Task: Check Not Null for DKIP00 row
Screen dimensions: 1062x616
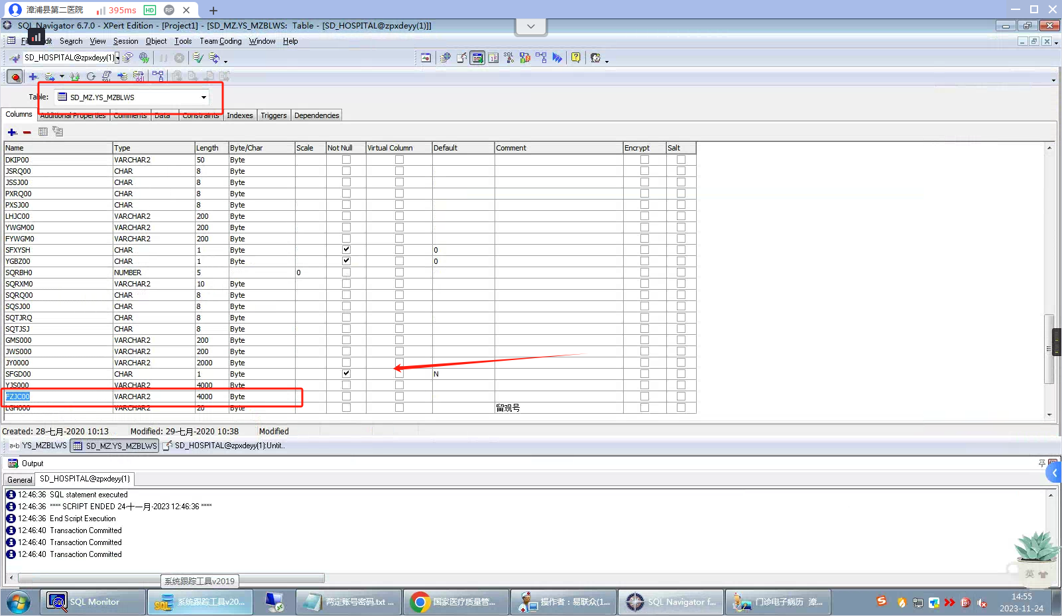Action: pyautogui.click(x=346, y=160)
